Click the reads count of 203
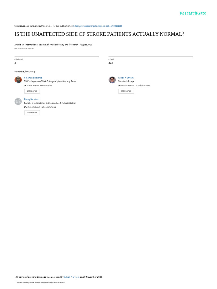217x289 pixels. [x=110, y=63]
